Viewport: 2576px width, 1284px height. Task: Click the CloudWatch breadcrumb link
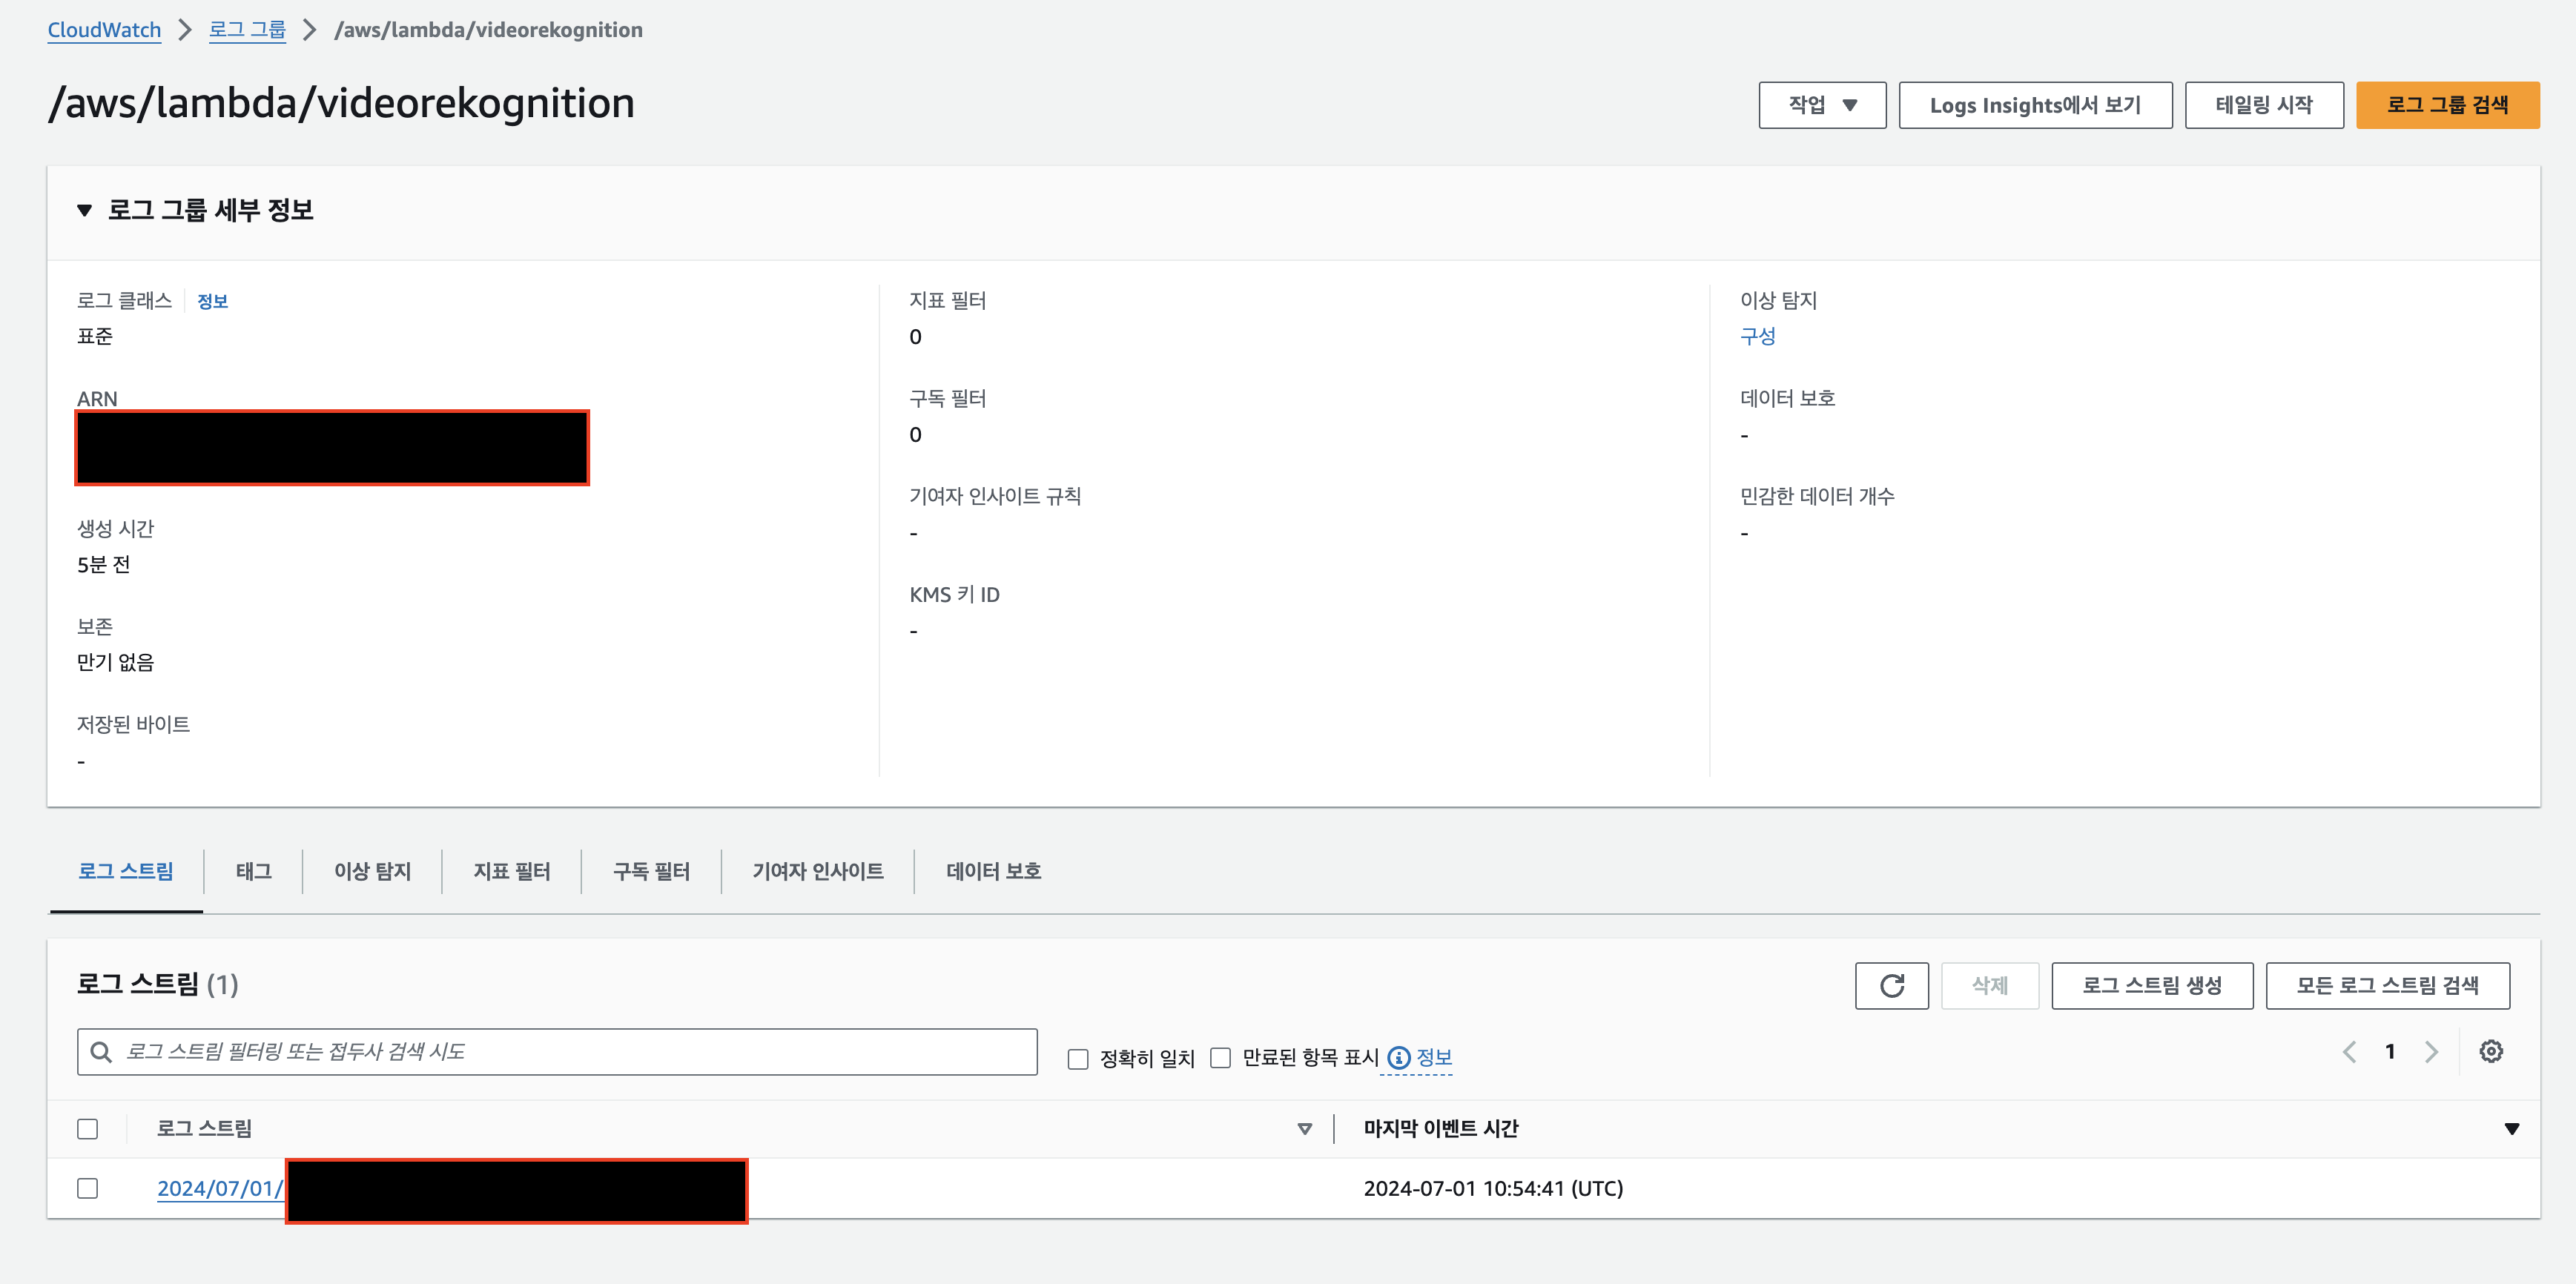104,30
